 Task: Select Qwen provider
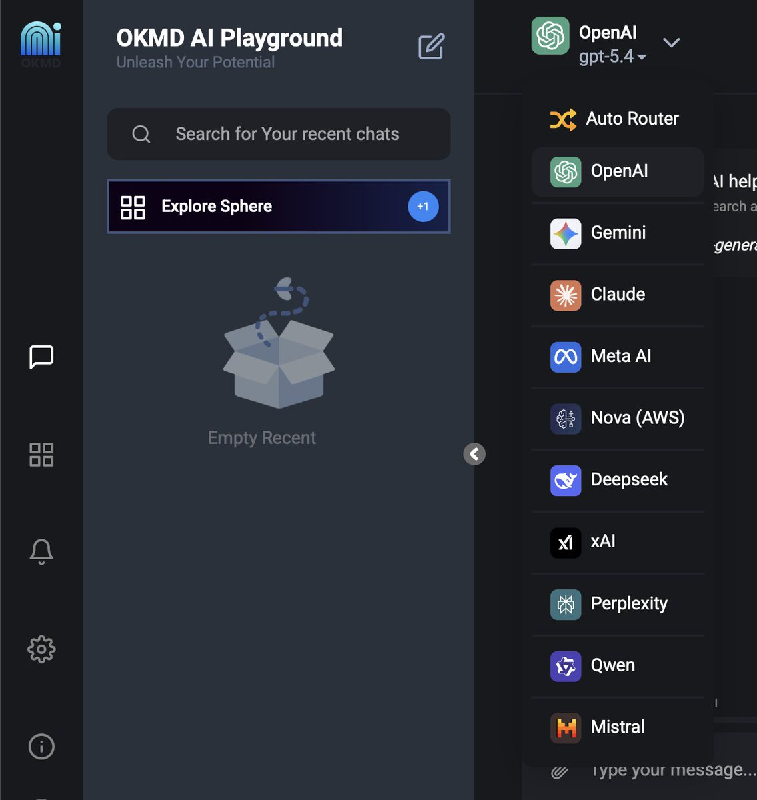(618, 666)
